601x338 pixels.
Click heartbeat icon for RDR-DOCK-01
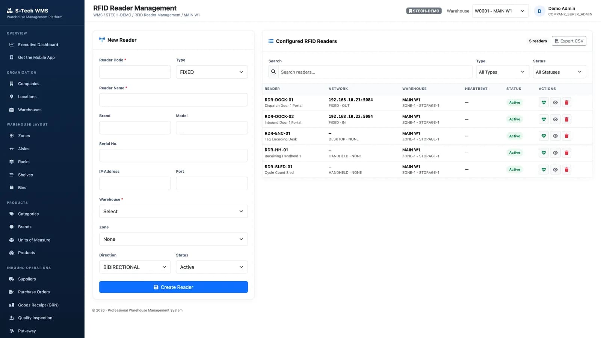(544, 103)
